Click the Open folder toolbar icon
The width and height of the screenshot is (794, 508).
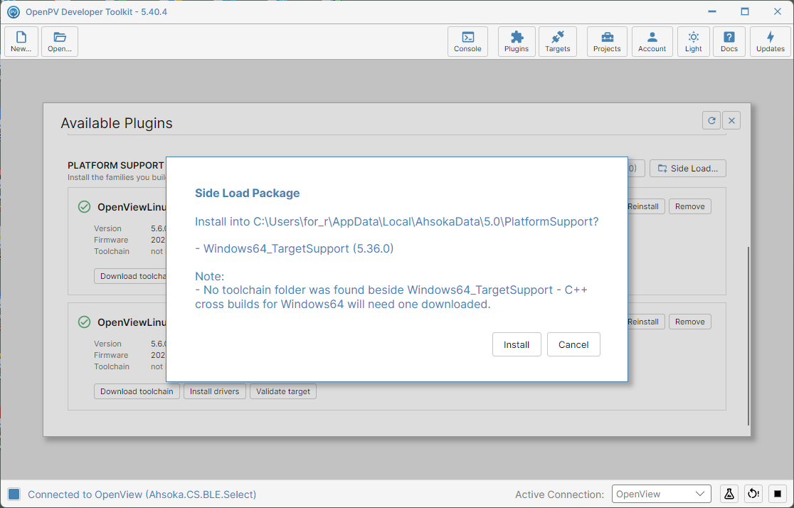[x=60, y=41]
